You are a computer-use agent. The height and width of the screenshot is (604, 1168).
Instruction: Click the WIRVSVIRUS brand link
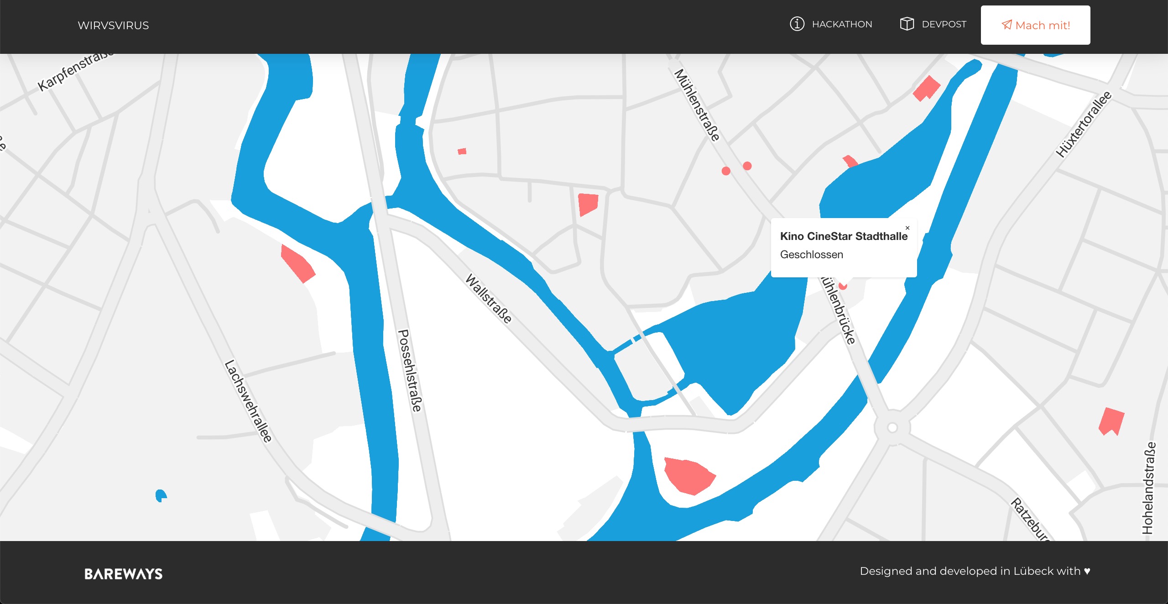(x=113, y=26)
